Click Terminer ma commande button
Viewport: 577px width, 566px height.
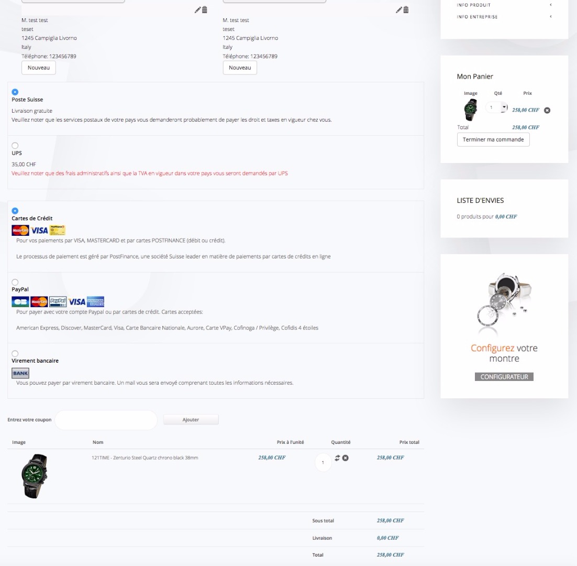493,139
